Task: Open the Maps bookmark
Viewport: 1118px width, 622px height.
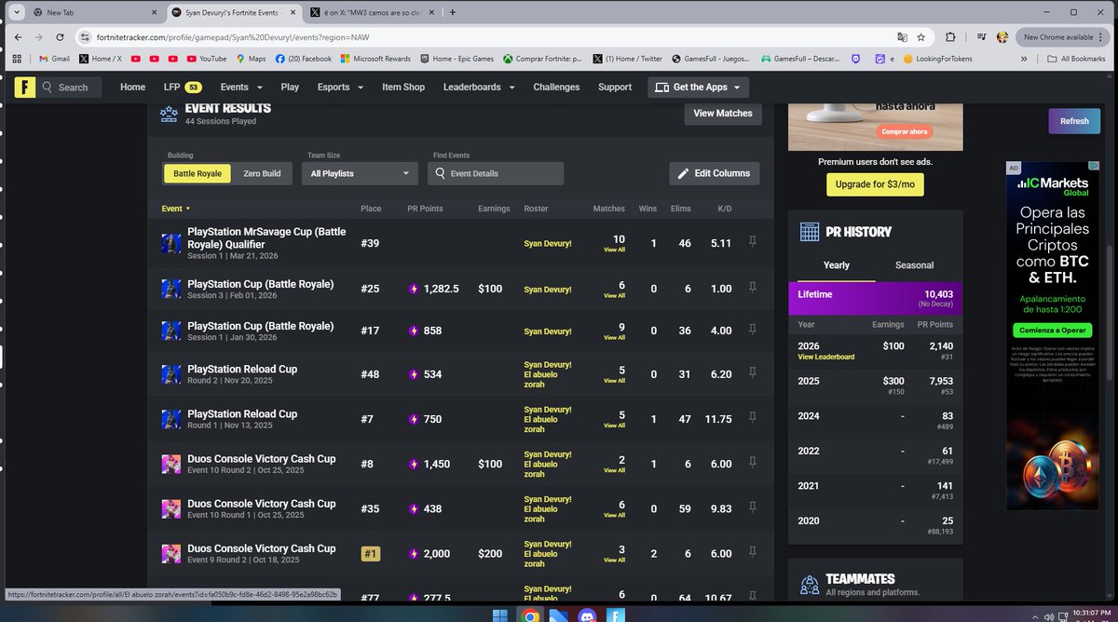Action: pos(250,59)
